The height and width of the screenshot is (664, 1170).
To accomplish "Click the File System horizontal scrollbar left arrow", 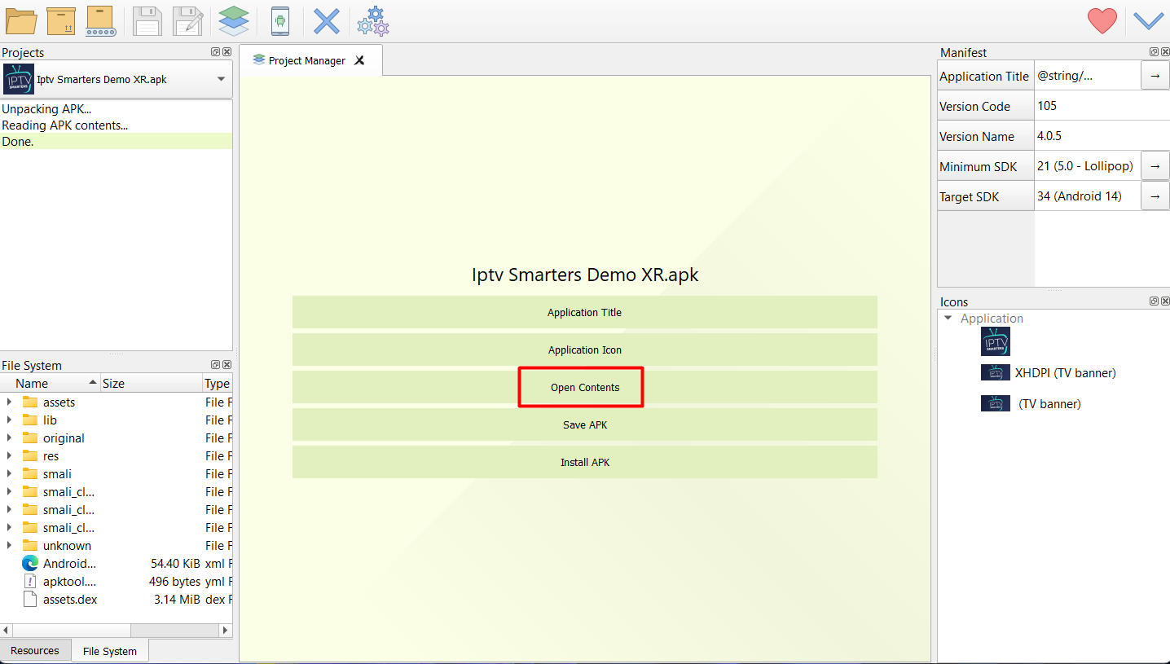I will pos(6,630).
